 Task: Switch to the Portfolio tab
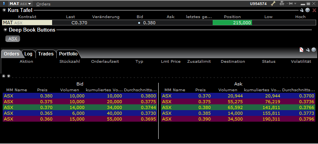pos(68,54)
